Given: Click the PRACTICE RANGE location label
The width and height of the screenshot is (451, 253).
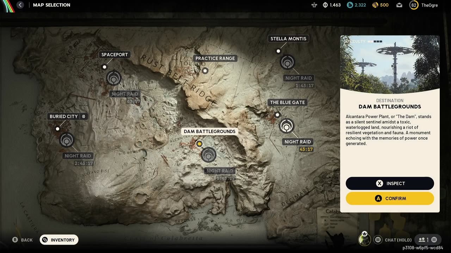Looking at the screenshot, I should 215,58.
